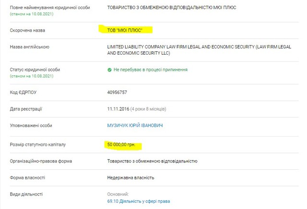The width and height of the screenshot is (307, 209).
Task: Click the ЄДРПОУ code 40956757
Action: coord(118,92)
